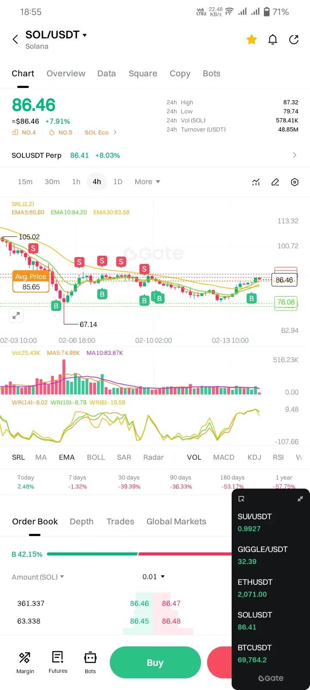310x690 pixels.
Task: Tap the 86.46 current price tag
Action: 284,280
